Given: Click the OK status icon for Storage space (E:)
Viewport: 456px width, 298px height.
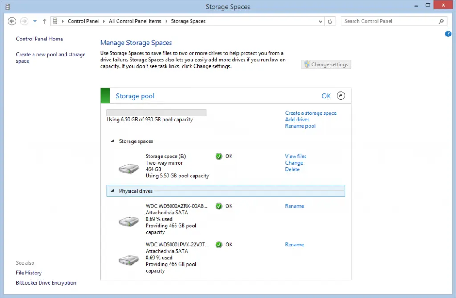Looking at the screenshot, I should [219, 157].
